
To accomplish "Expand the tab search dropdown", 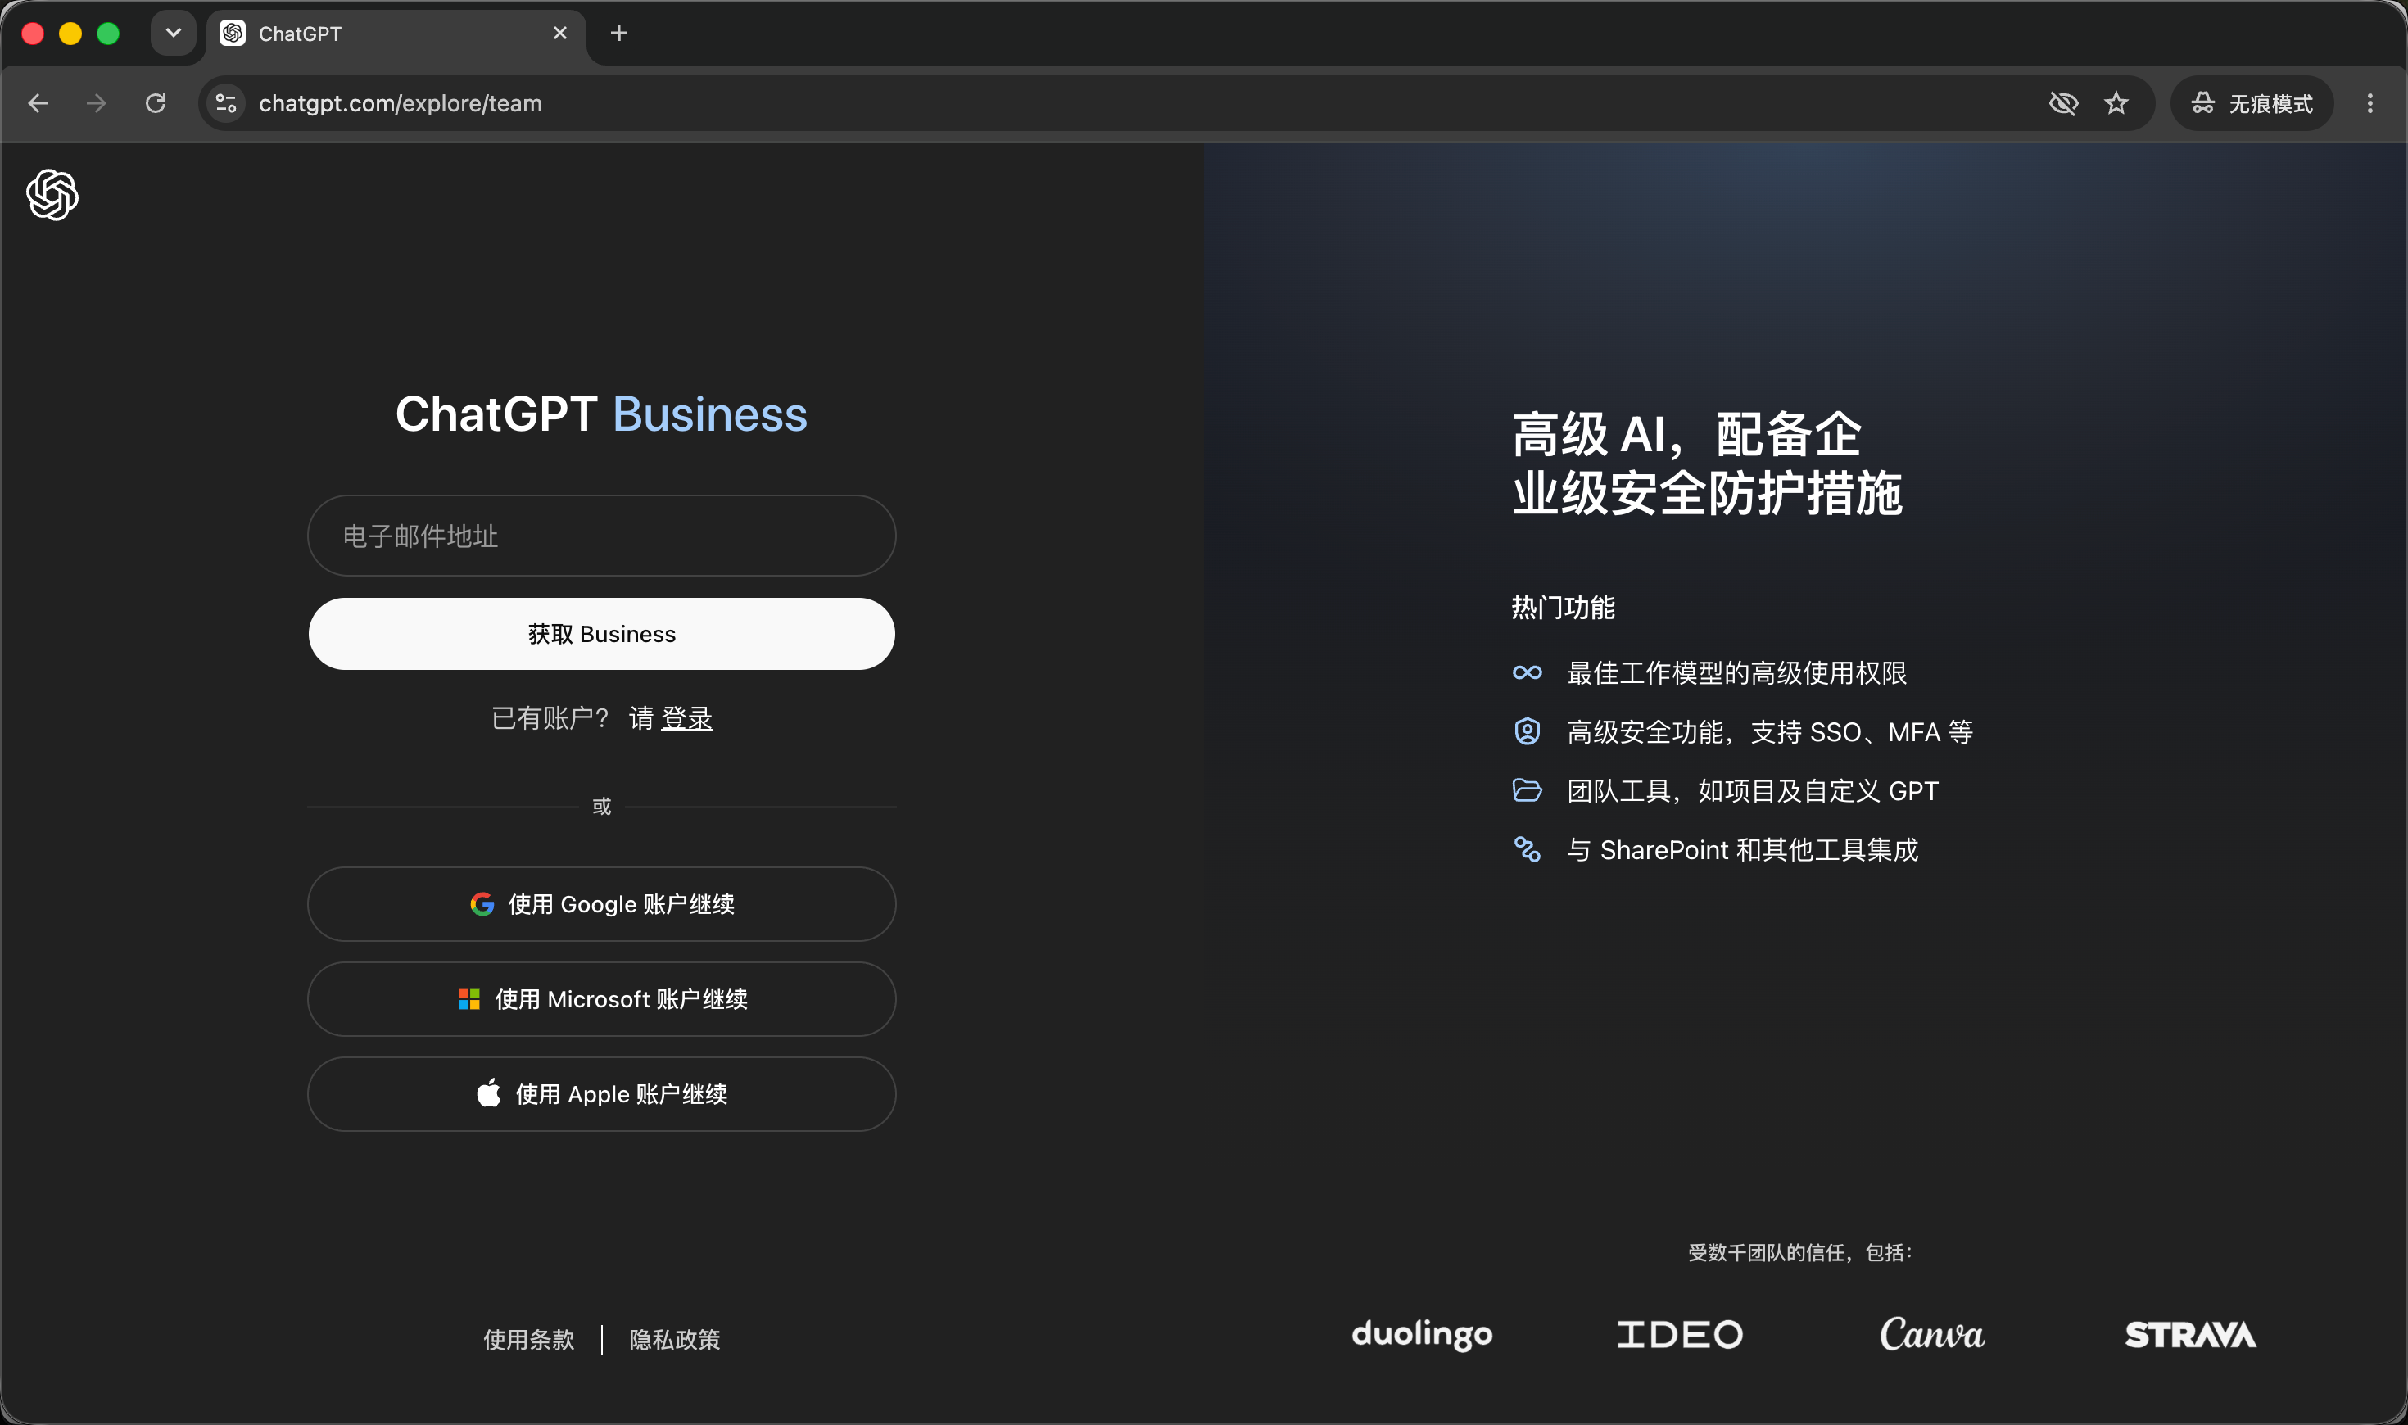I will 174,34.
